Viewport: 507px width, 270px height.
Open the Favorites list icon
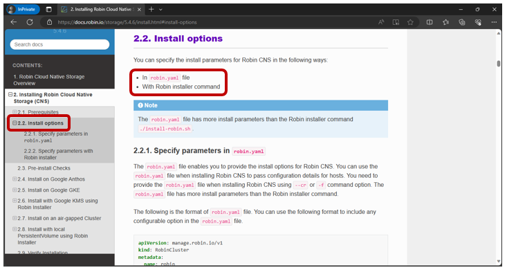[446, 22]
